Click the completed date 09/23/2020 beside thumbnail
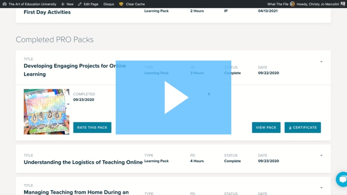 point(84,100)
